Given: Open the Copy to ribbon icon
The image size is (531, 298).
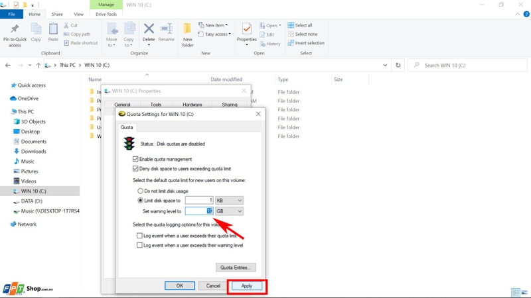Looking at the screenshot, I should (129, 29).
